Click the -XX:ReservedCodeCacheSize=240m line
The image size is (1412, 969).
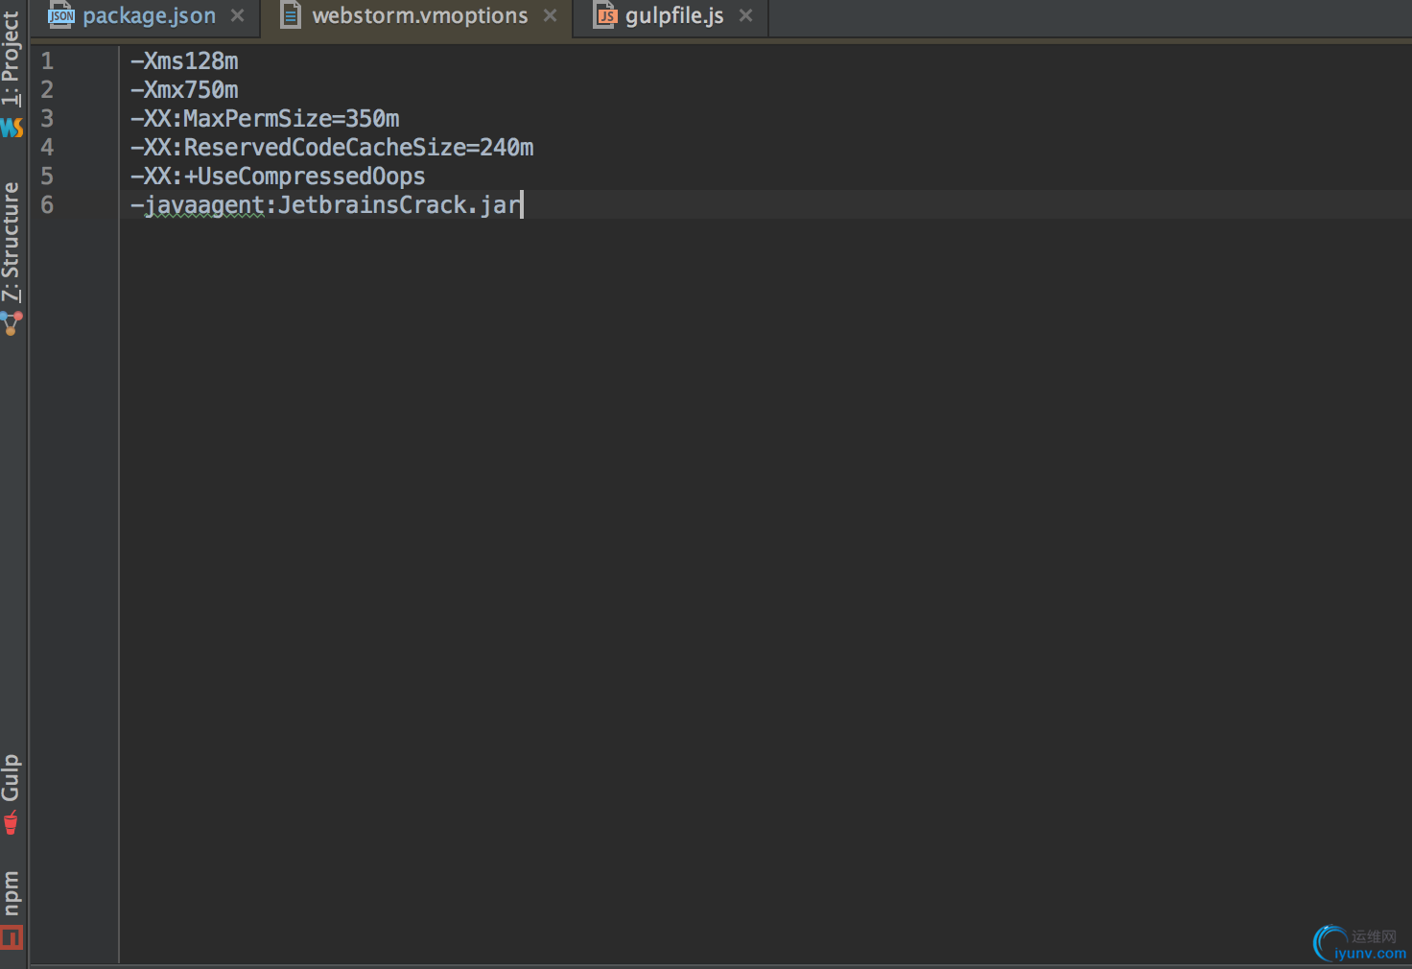[x=332, y=148]
